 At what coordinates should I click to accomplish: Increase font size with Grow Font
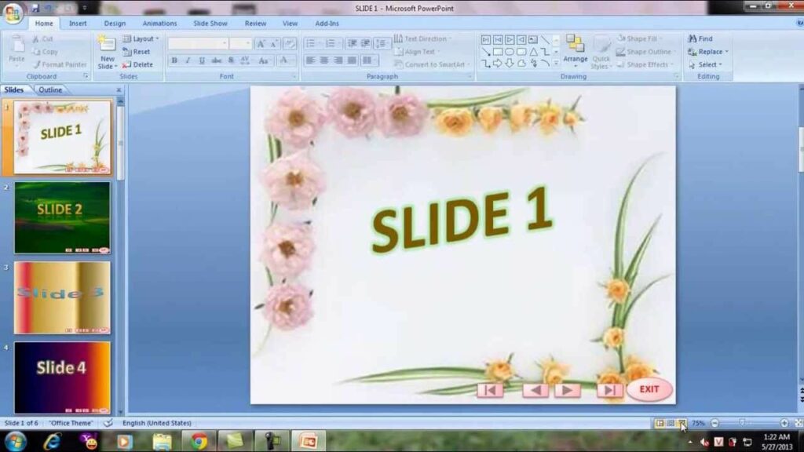pos(261,44)
